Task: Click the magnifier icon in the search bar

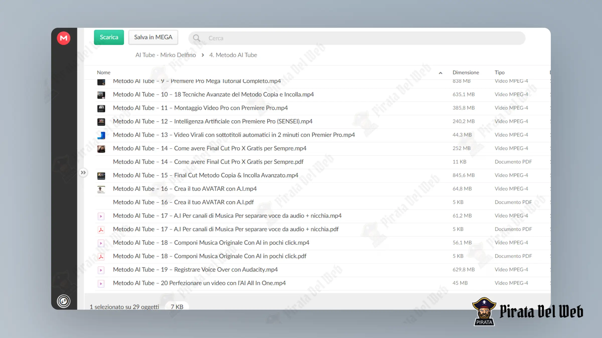Action: point(196,38)
